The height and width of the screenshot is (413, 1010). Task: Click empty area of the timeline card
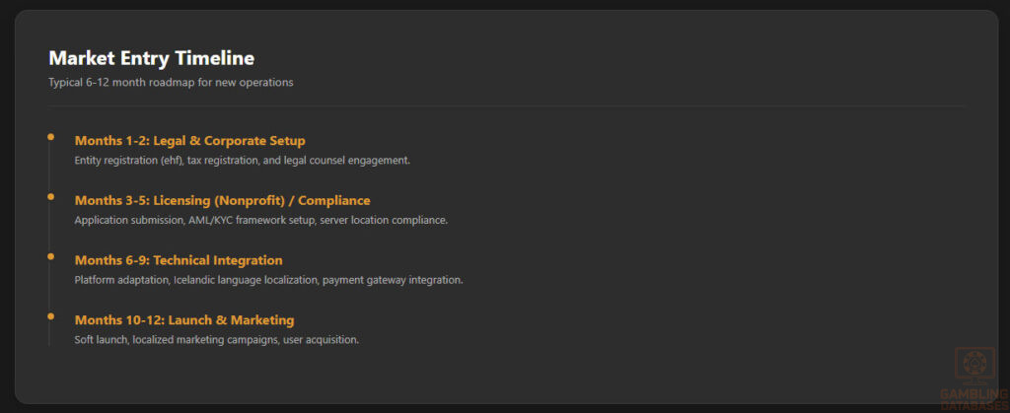tap(708, 257)
